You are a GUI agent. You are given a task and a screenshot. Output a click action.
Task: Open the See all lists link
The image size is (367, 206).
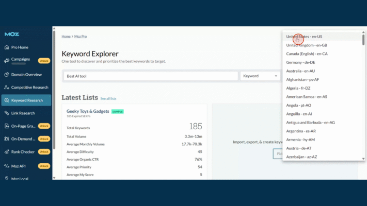point(108,98)
